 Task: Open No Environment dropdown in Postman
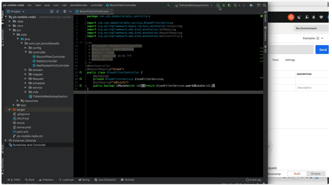(310, 28)
